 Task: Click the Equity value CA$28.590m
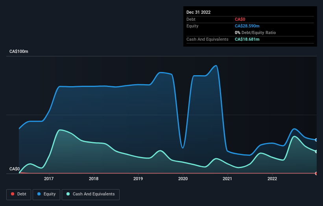[x=247, y=26]
